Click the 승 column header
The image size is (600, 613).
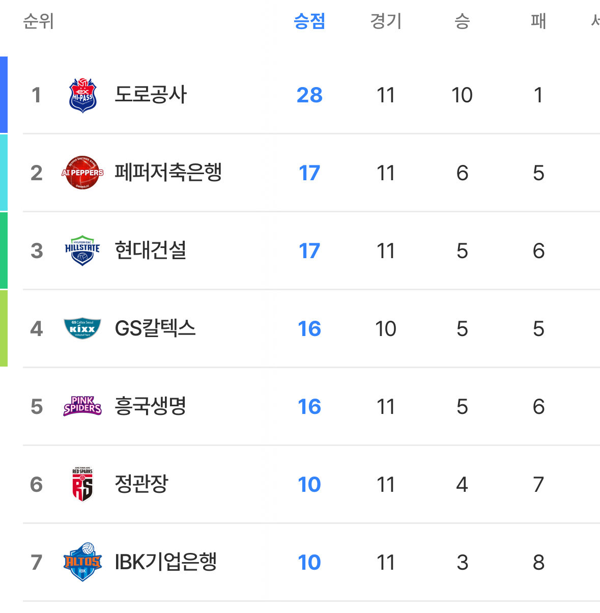[x=462, y=21]
